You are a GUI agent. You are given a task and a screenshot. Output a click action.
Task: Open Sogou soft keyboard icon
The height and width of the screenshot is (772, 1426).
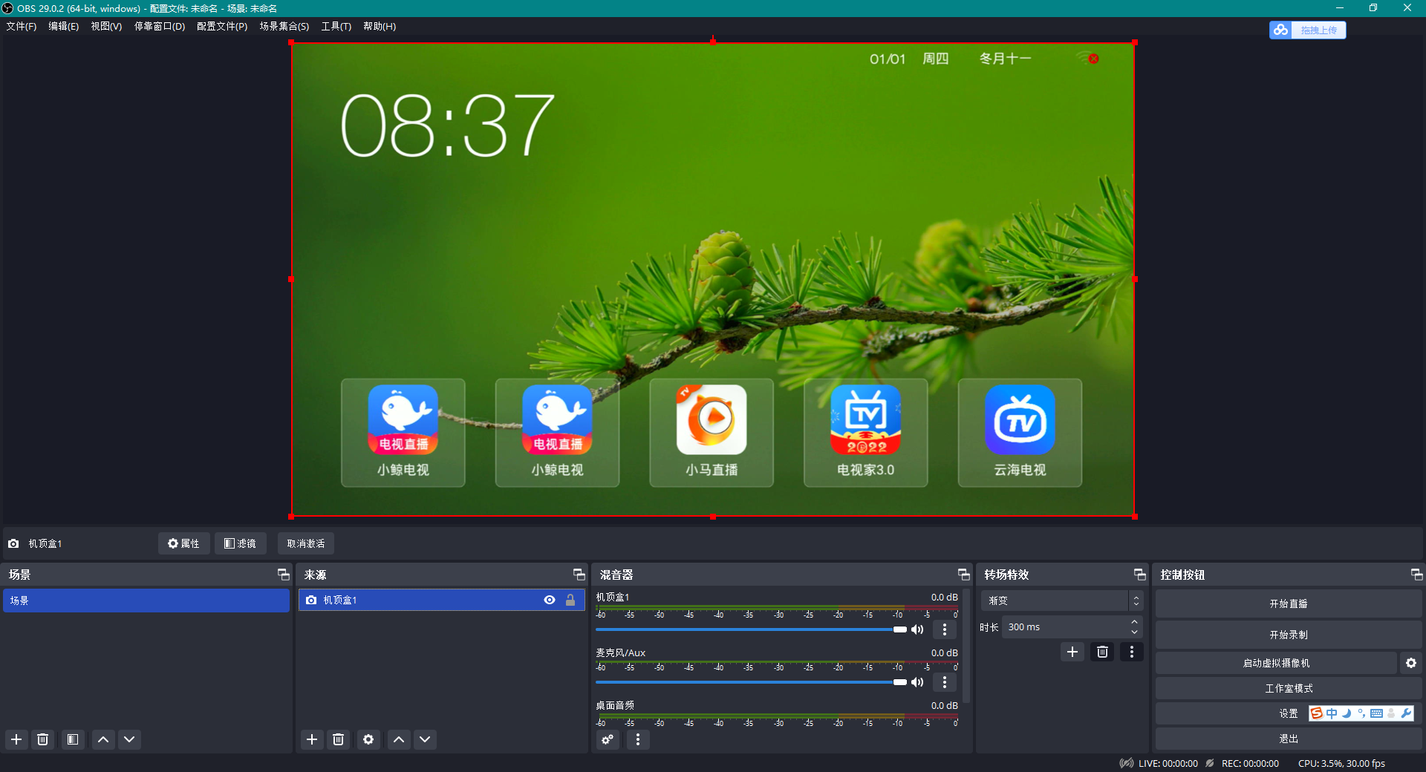(1376, 713)
